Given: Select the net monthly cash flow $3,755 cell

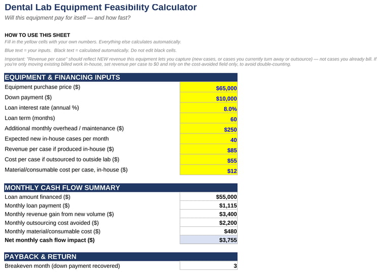Looking at the screenshot, I should 208,240.
